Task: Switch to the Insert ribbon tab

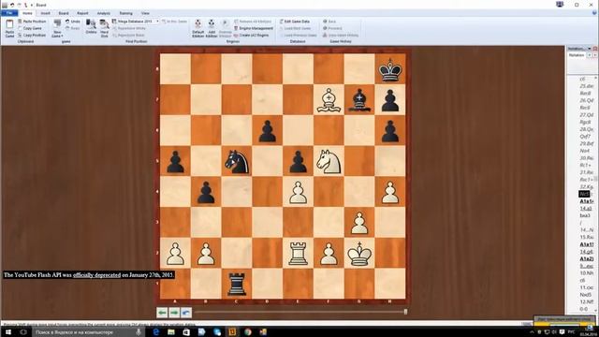Action: [x=46, y=13]
